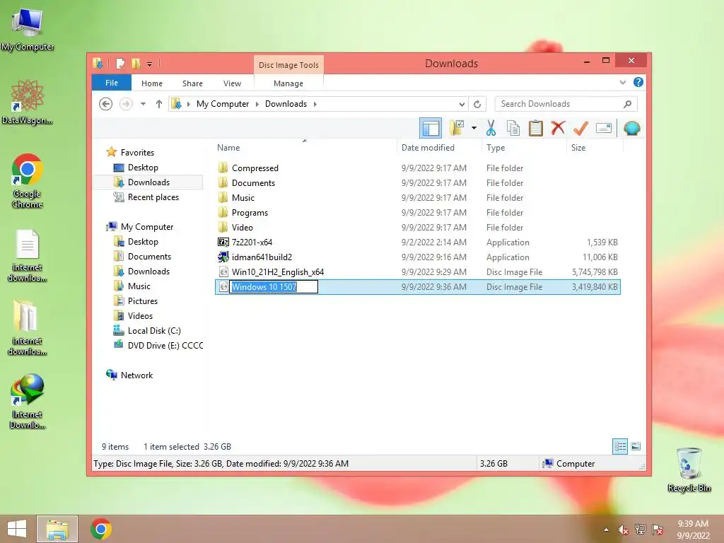Click the orange checkmark toolbar icon
Screen dimensions: 724x543
pyautogui.click(x=580, y=128)
